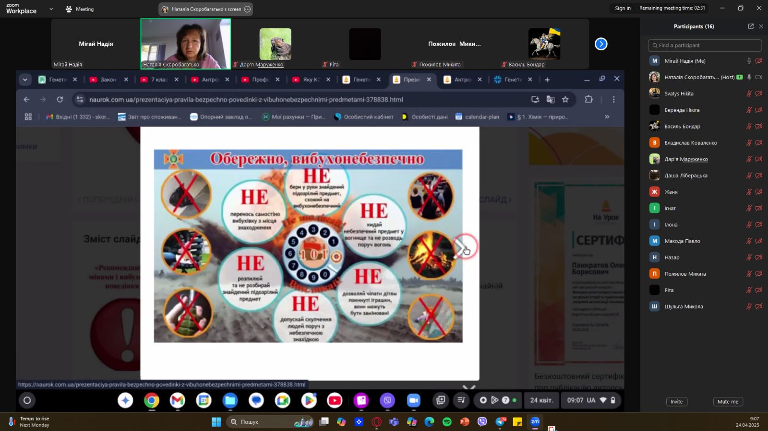Open the screen share options ellipsis
Screen dimensions: 768x431
point(247,9)
